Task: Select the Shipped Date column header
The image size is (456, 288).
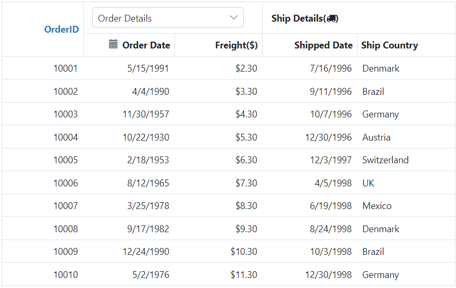Action: pyautogui.click(x=323, y=45)
